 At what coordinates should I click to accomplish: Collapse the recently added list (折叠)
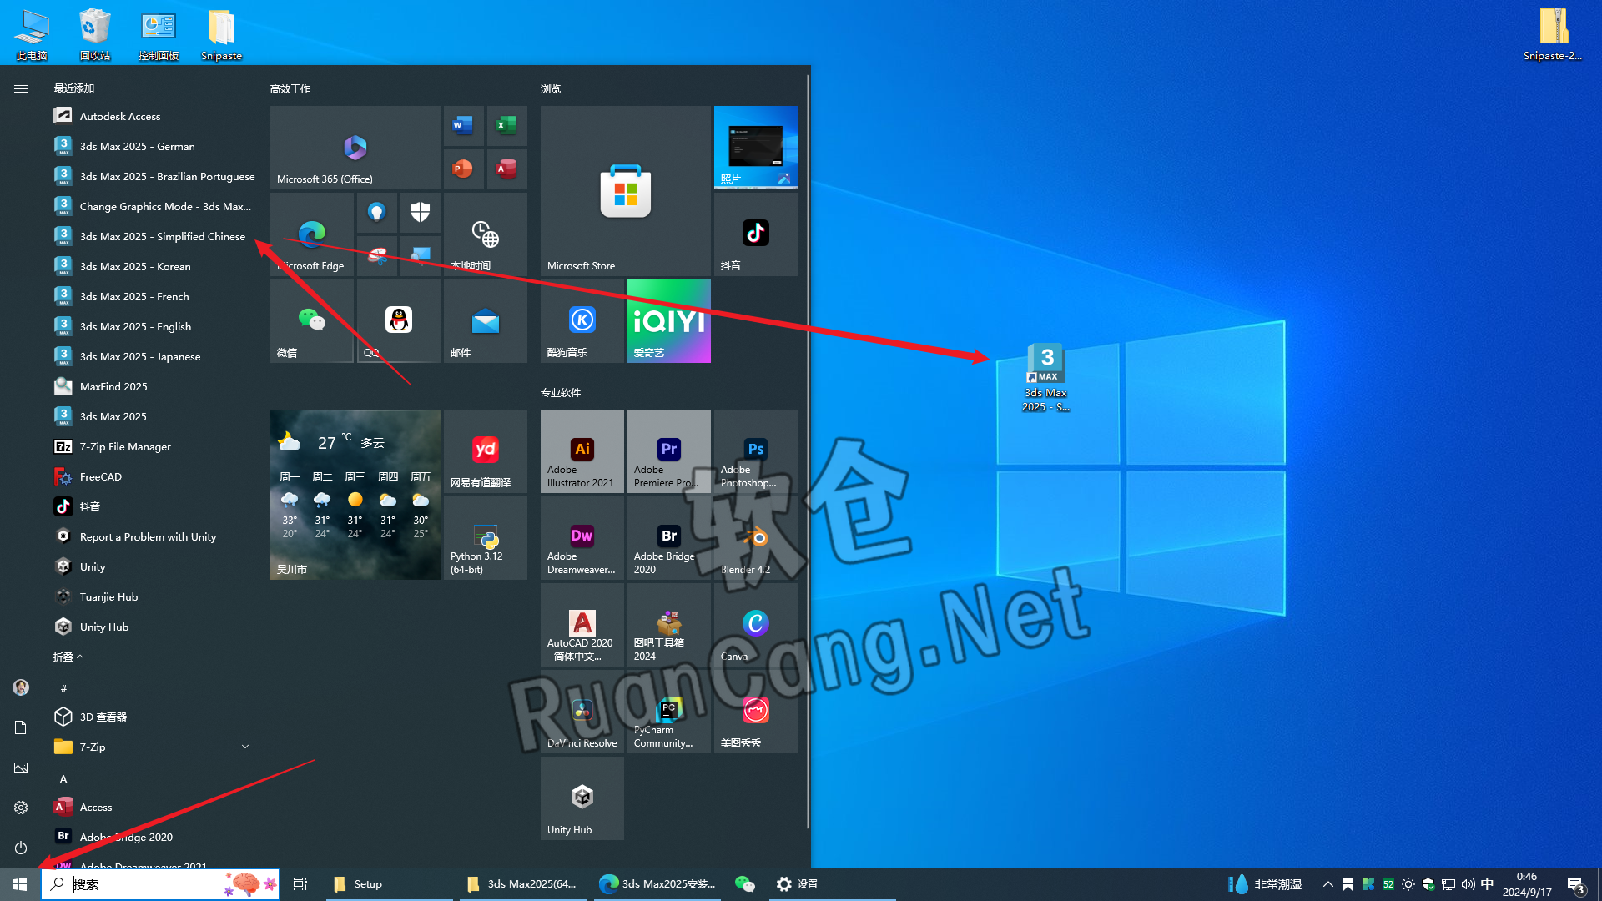(x=68, y=657)
